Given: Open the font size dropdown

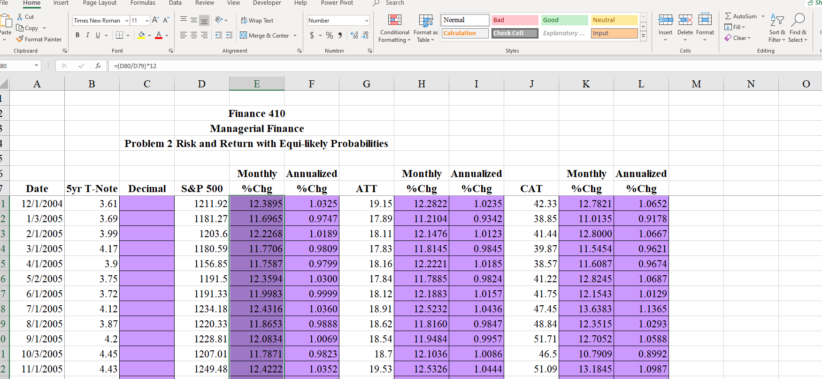Looking at the screenshot, I should click(147, 21).
